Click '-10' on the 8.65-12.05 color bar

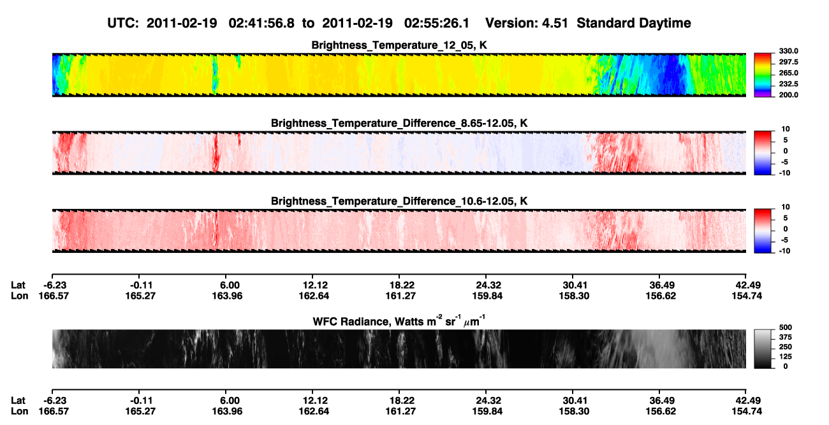tap(784, 173)
